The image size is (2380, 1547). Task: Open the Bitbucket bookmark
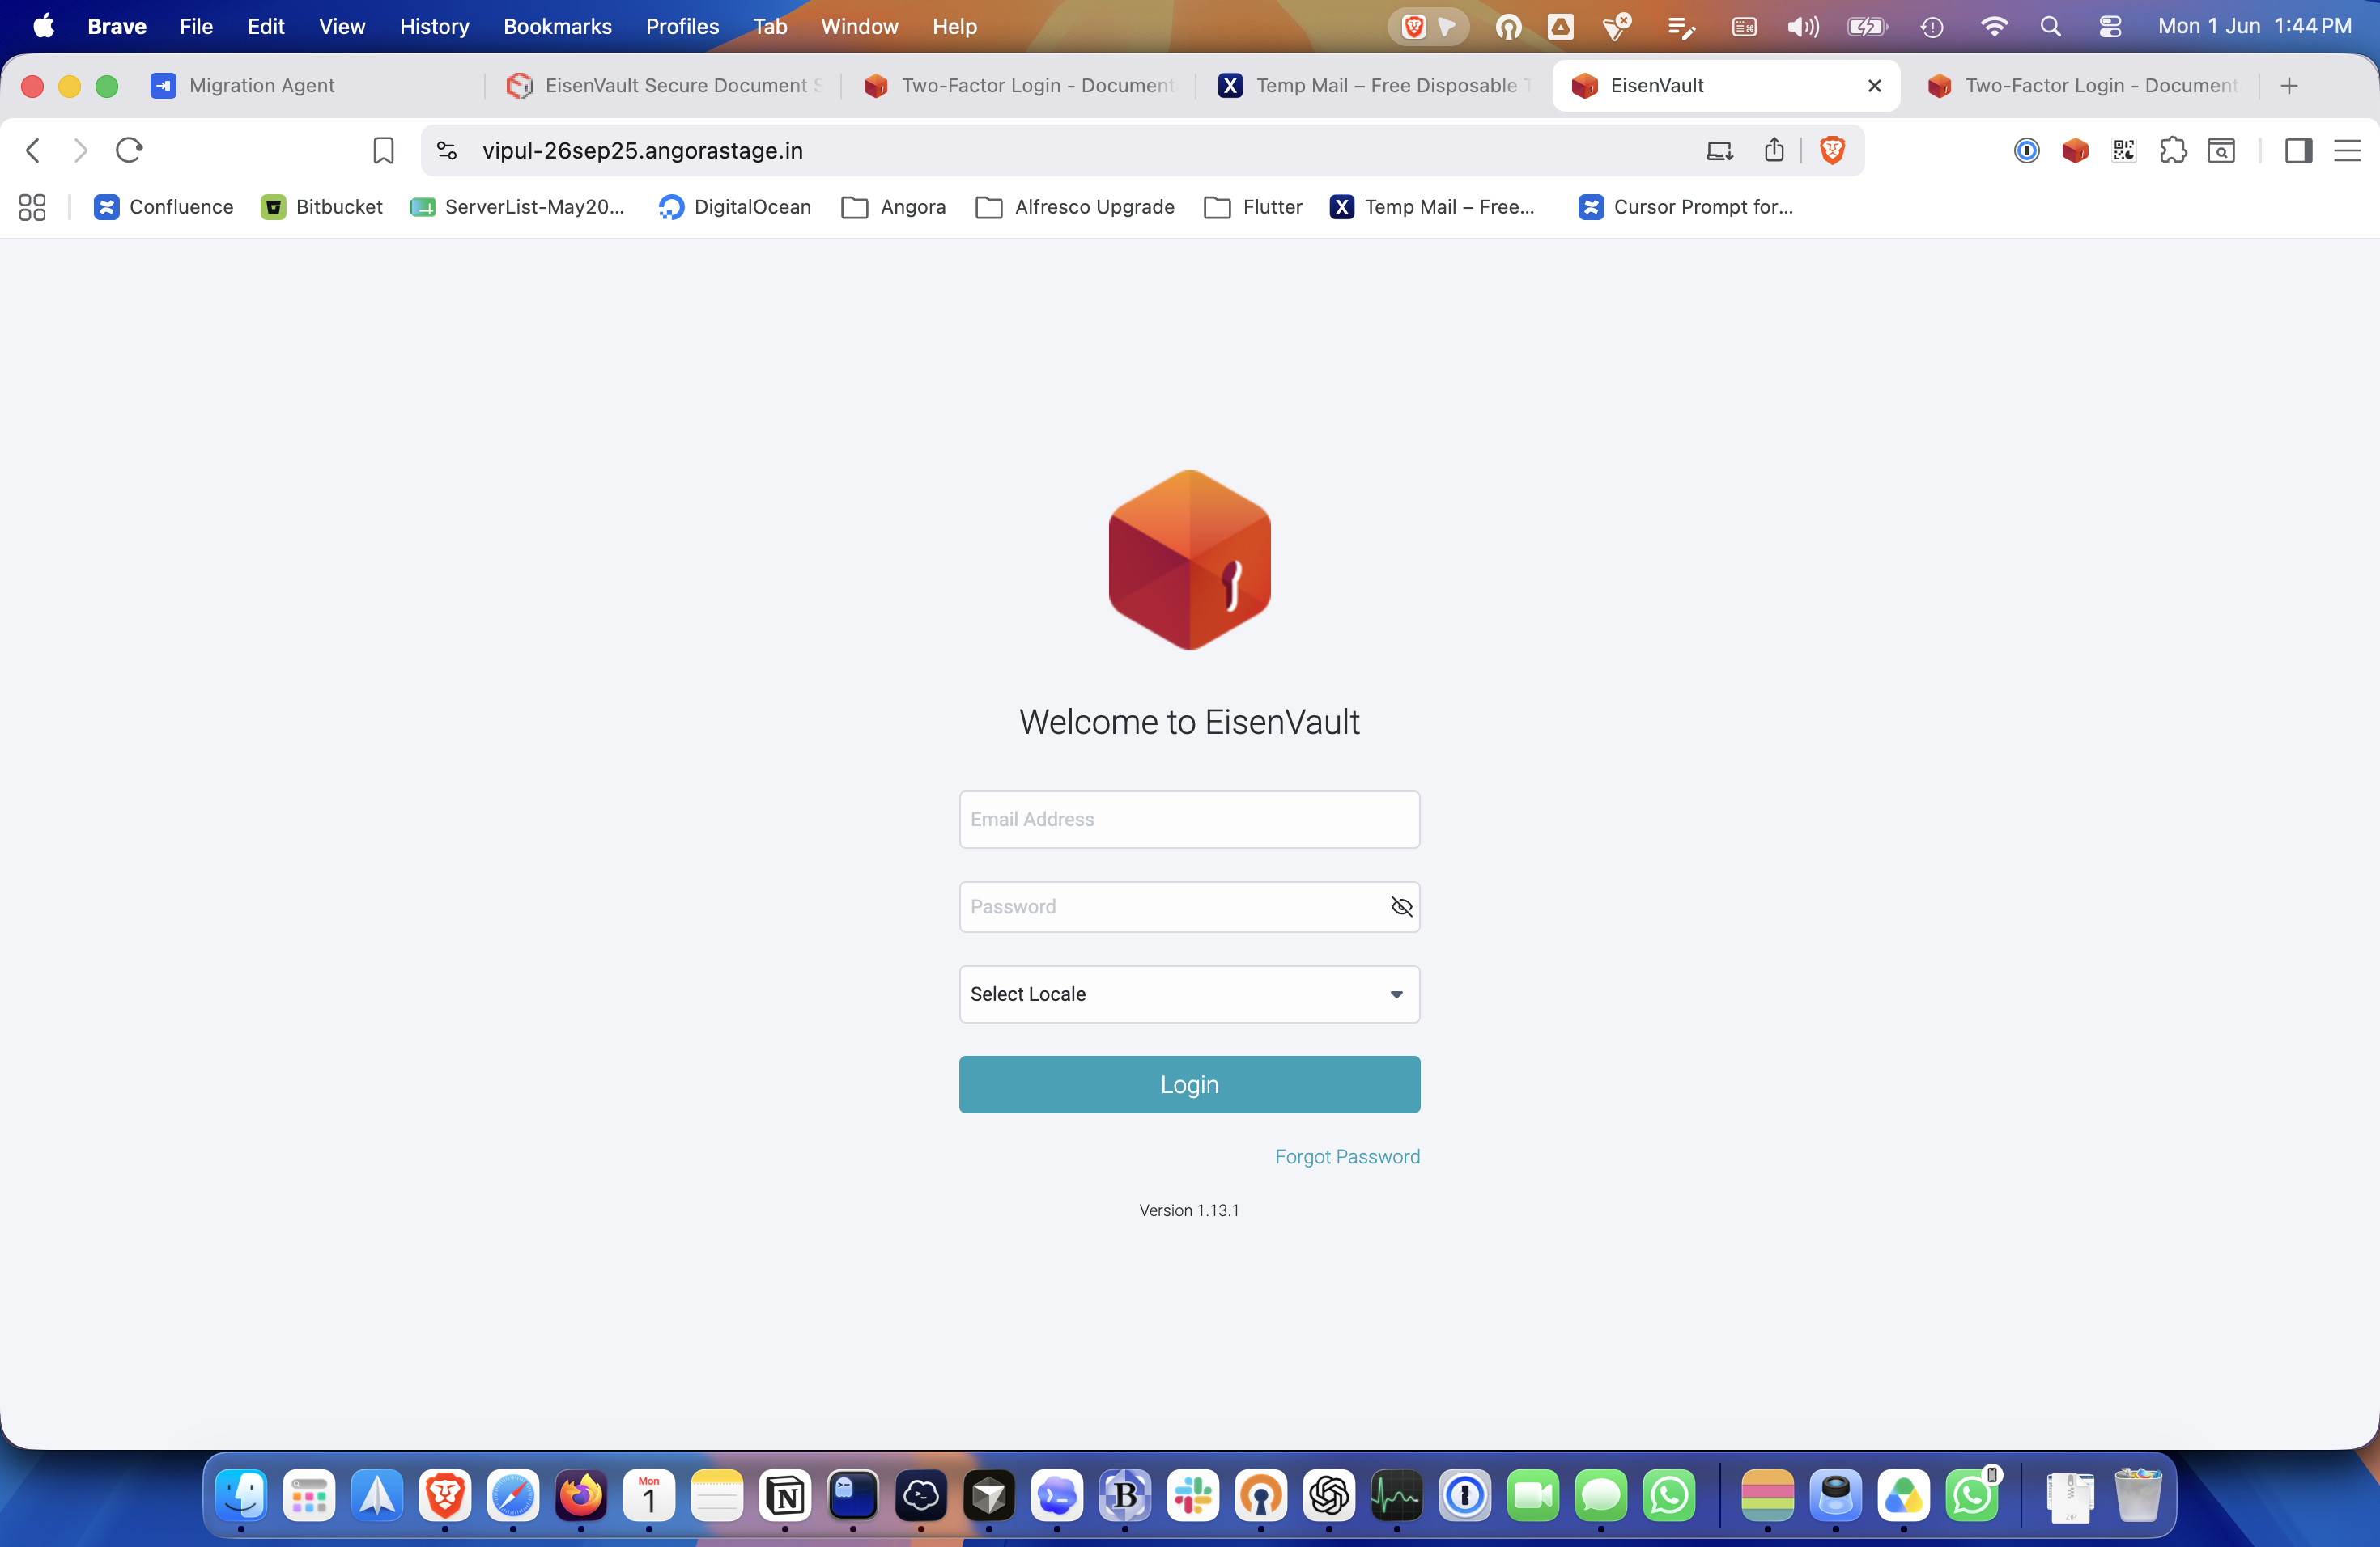point(322,207)
